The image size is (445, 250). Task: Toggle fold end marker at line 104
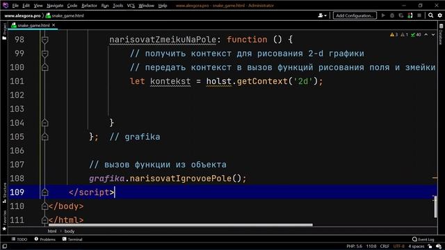[x=44, y=123]
